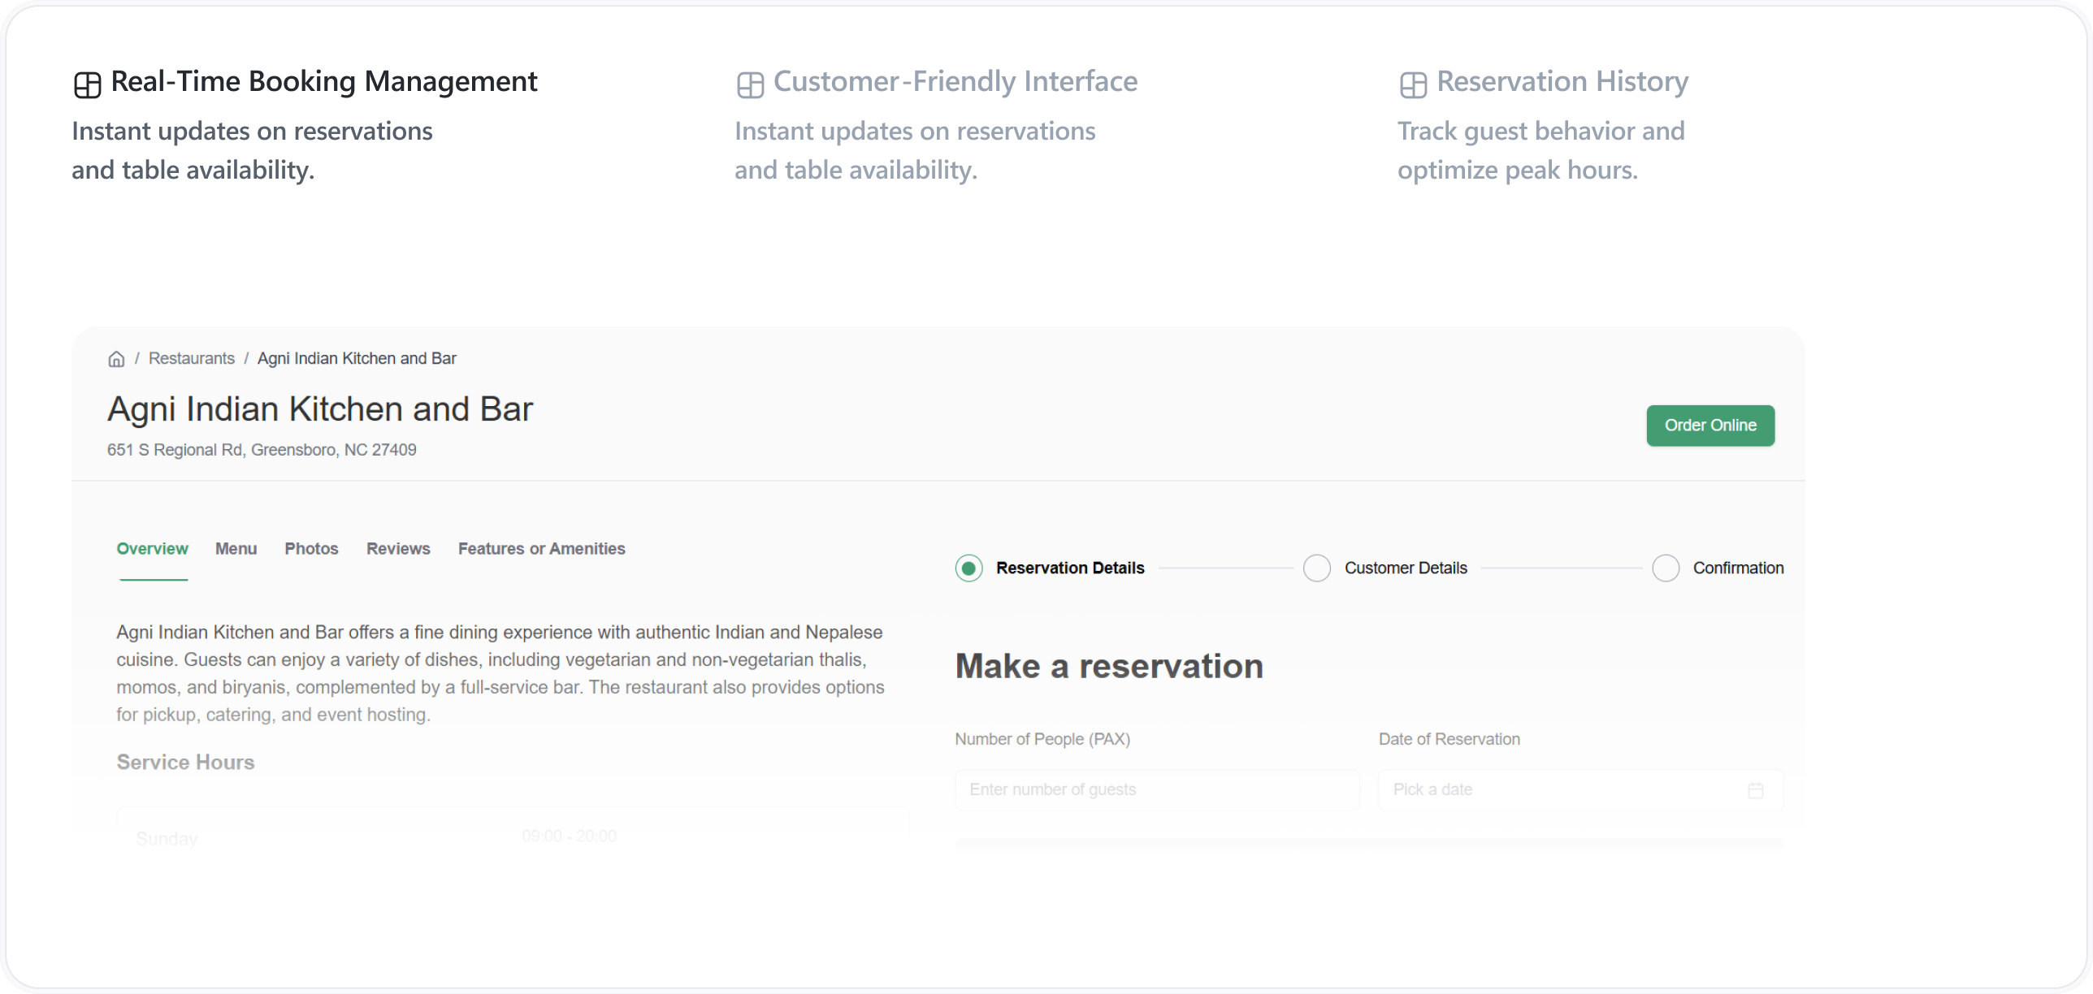Screen dimensions: 2093x994
Task: Click the home icon in the breadcrumb
Action: coord(115,358)
